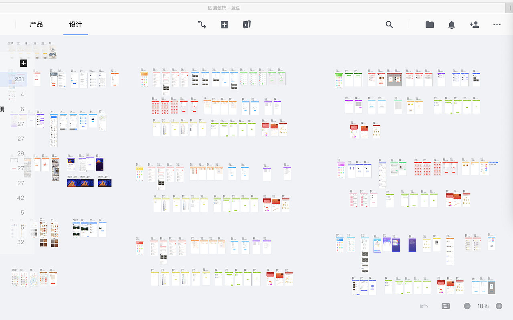
Task: Click the black plus button in sidebar
Action: 24,63
